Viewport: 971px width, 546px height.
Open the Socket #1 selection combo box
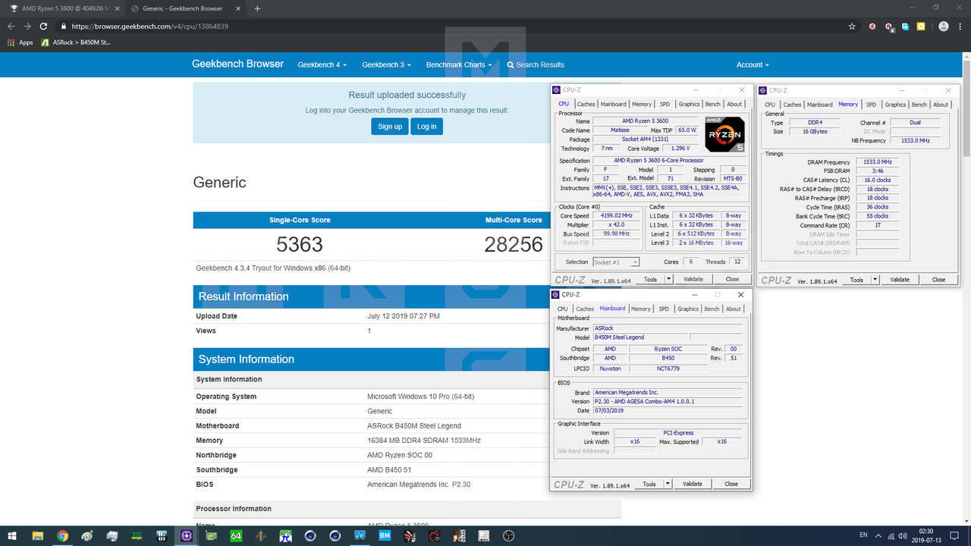pos(615,262)
